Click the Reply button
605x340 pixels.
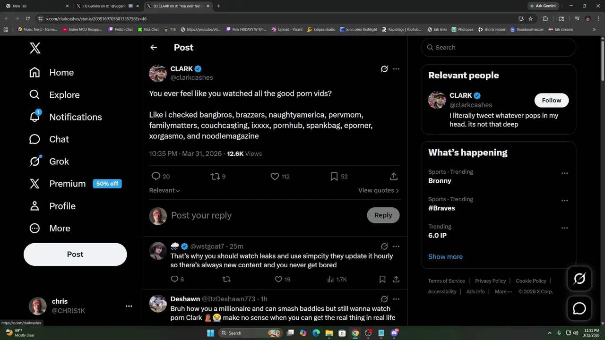pyautogui.click(x=383, y=215)
